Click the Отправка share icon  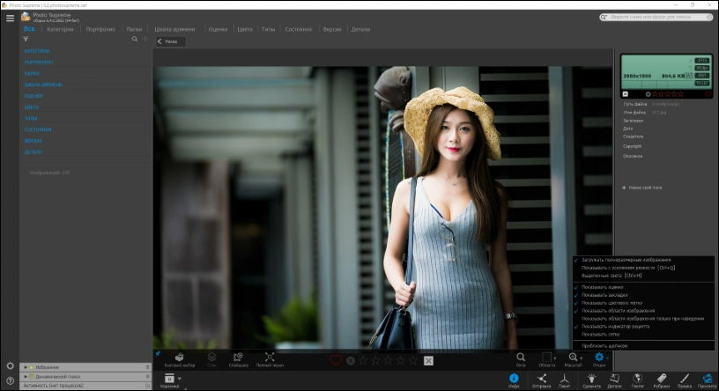(541, 378)
